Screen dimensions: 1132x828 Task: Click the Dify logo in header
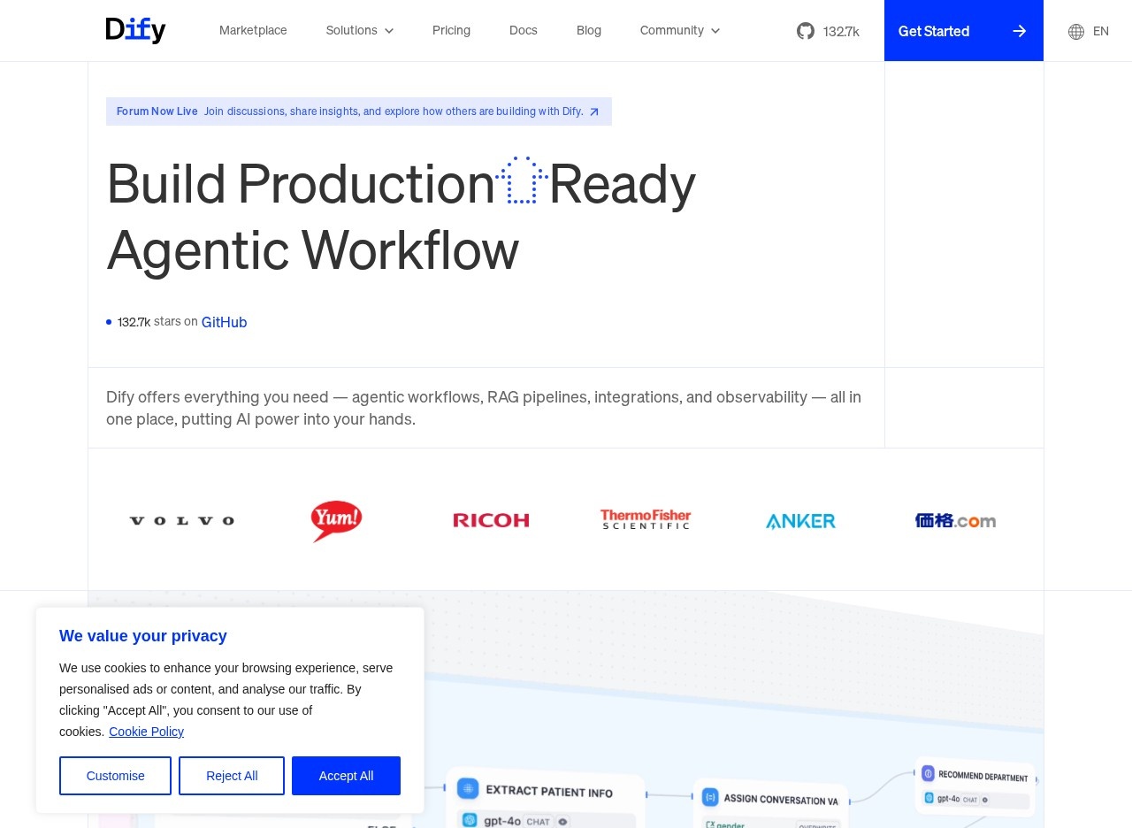pyautogui.click(x=135, y=30)
